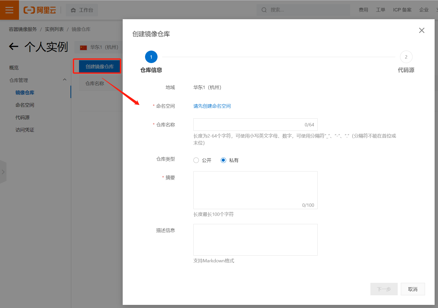Select 镜像仓库 in the sidebar
Screen dimensions: 438x308
tap(25, 93)
